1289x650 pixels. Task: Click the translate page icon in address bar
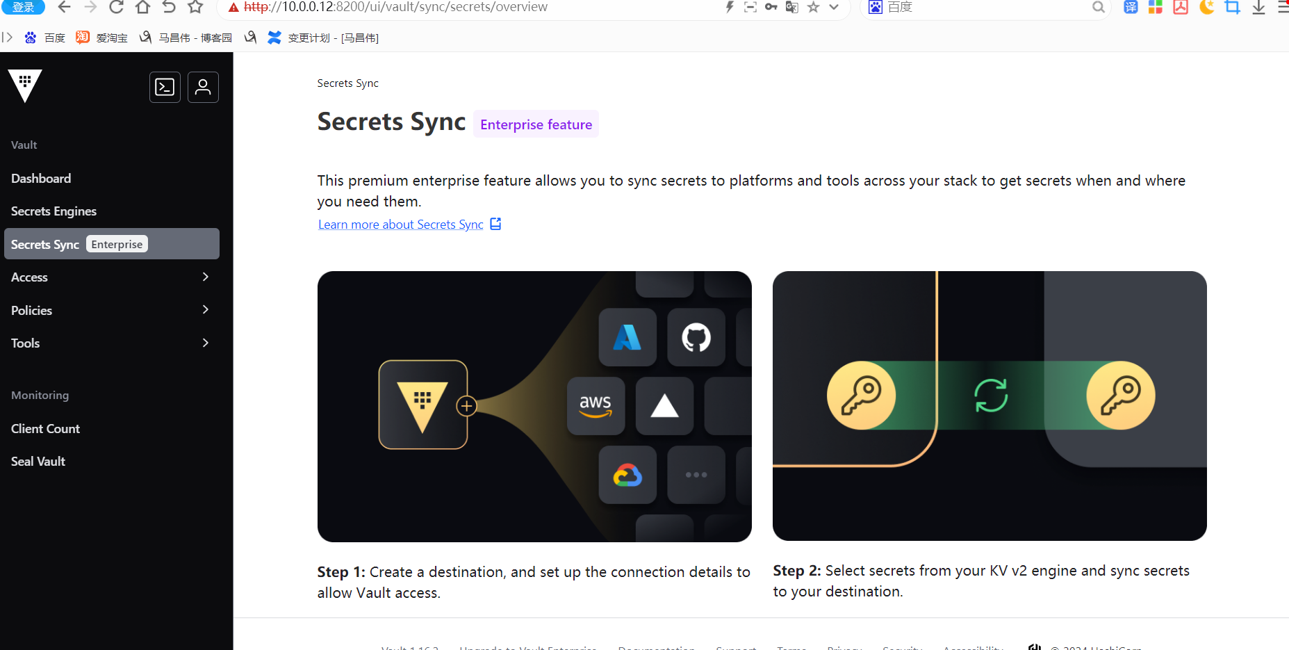tap(792, 7)
